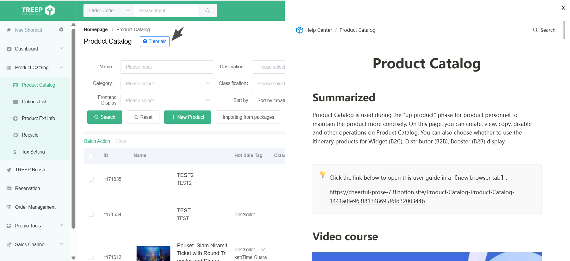Open the Order Code dropdown
This screenshot has width=570, height=261.
(109, 10)
